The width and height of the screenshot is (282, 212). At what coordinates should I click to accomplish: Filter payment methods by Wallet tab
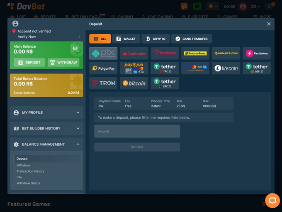[126, 39]
